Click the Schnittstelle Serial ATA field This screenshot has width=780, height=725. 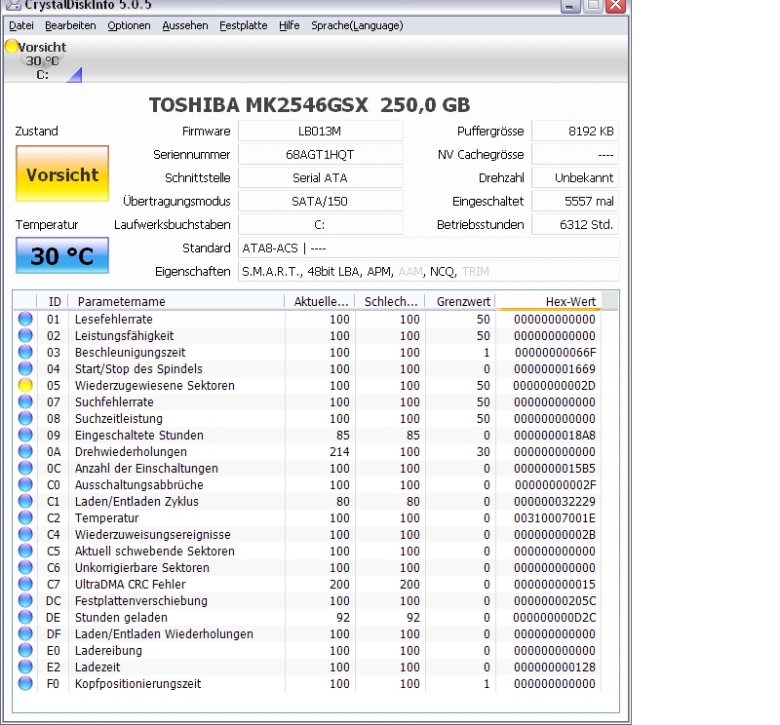(x=321, y=178)
